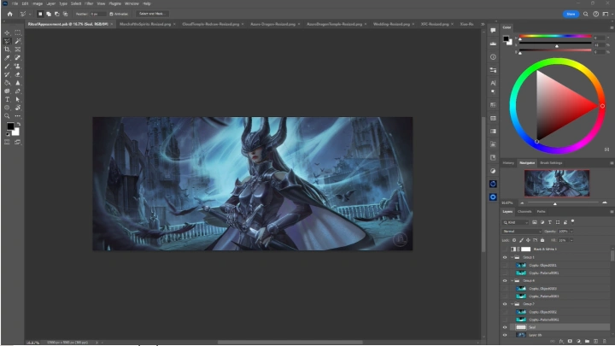Select the Sharpen tool
The height and width of the screenshot is (346, 615).
click(18, 83)
